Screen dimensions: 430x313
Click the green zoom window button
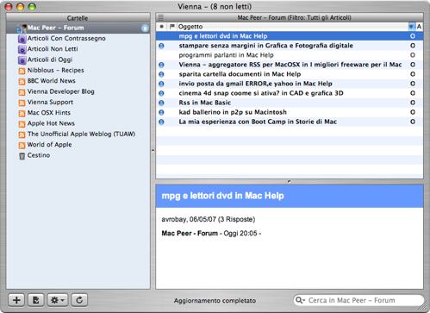[x=32, y=7]
